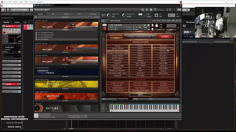Click the yellow Spitfire Chamber Strings banner

66,84
